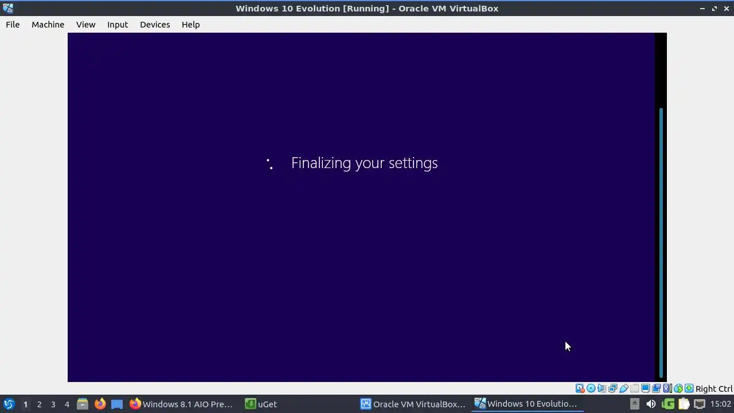Click the VirtualBox window scrollbar
This screenshot has width=734, height=413.
[x=661, y=243]
